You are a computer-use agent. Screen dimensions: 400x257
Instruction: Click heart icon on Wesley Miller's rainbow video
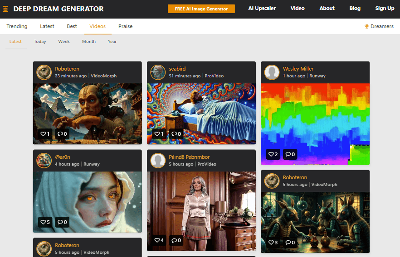click(x=270, y=154)
